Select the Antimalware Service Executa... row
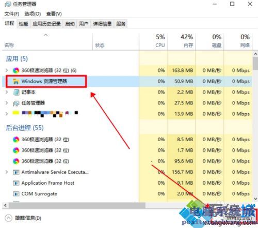This screenshot has height=228, width=258. pos(127,172)
